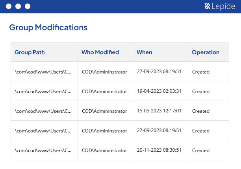The width and height of the screenshot is (241, 169).
Task: Select the Operation column header
Action: [206, 52]
